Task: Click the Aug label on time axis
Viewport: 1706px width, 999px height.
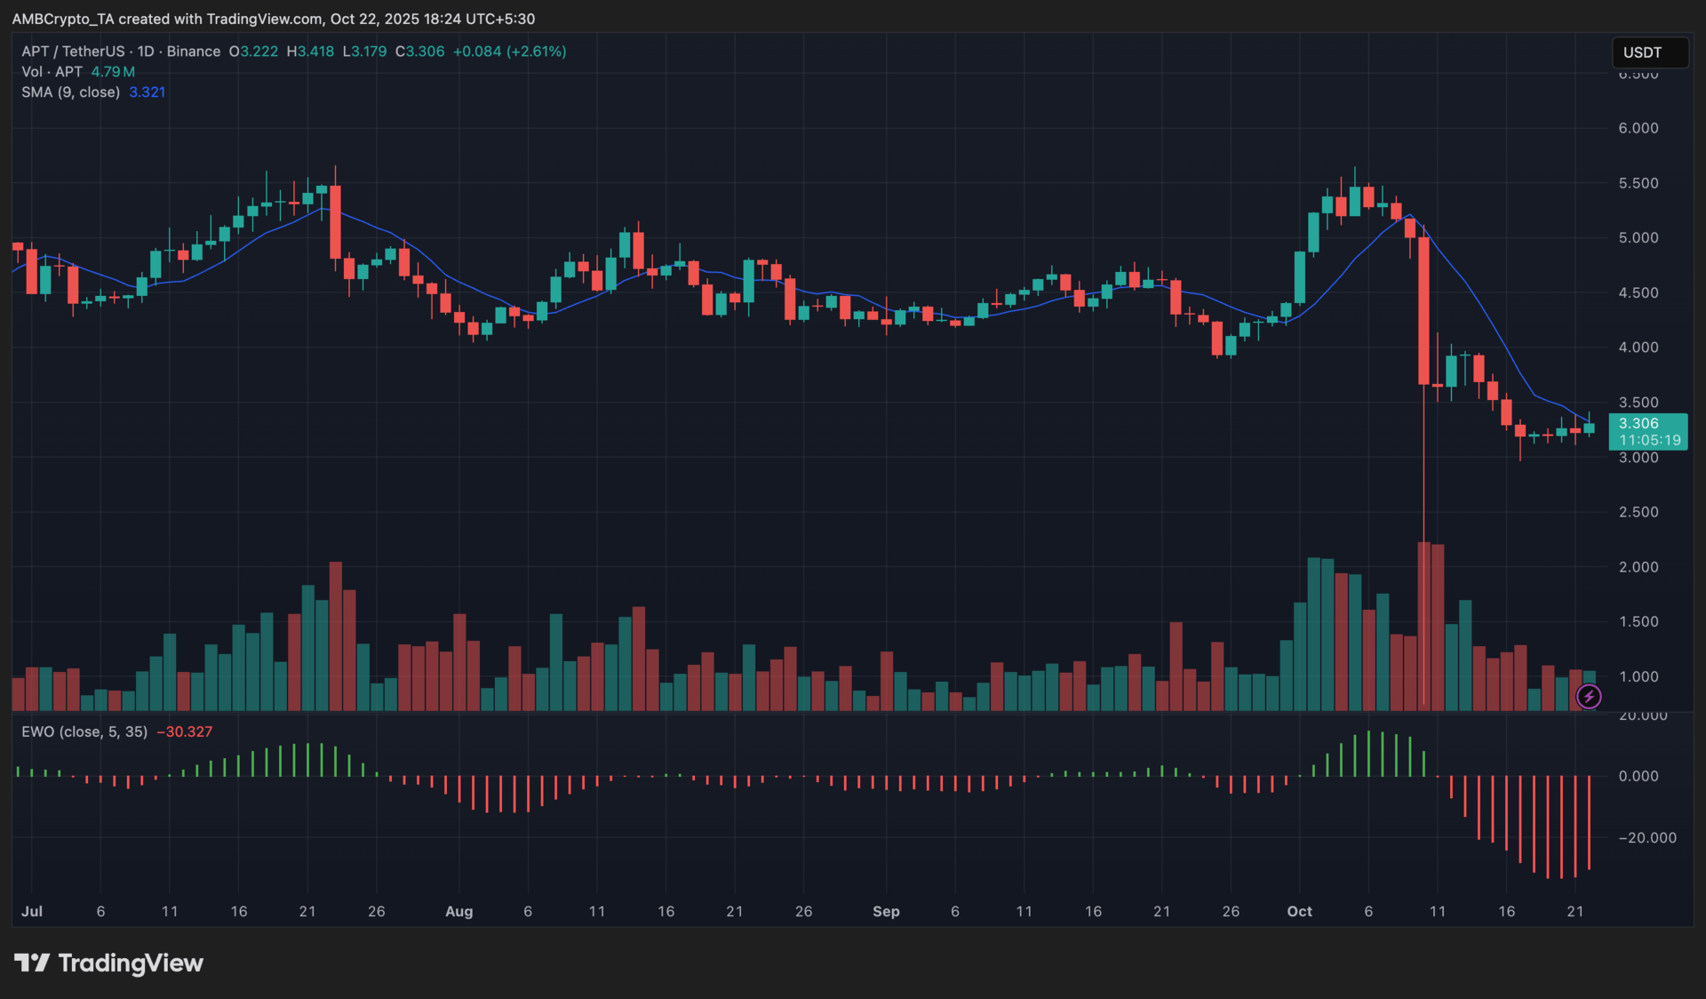Action: [x=458, y=911]
